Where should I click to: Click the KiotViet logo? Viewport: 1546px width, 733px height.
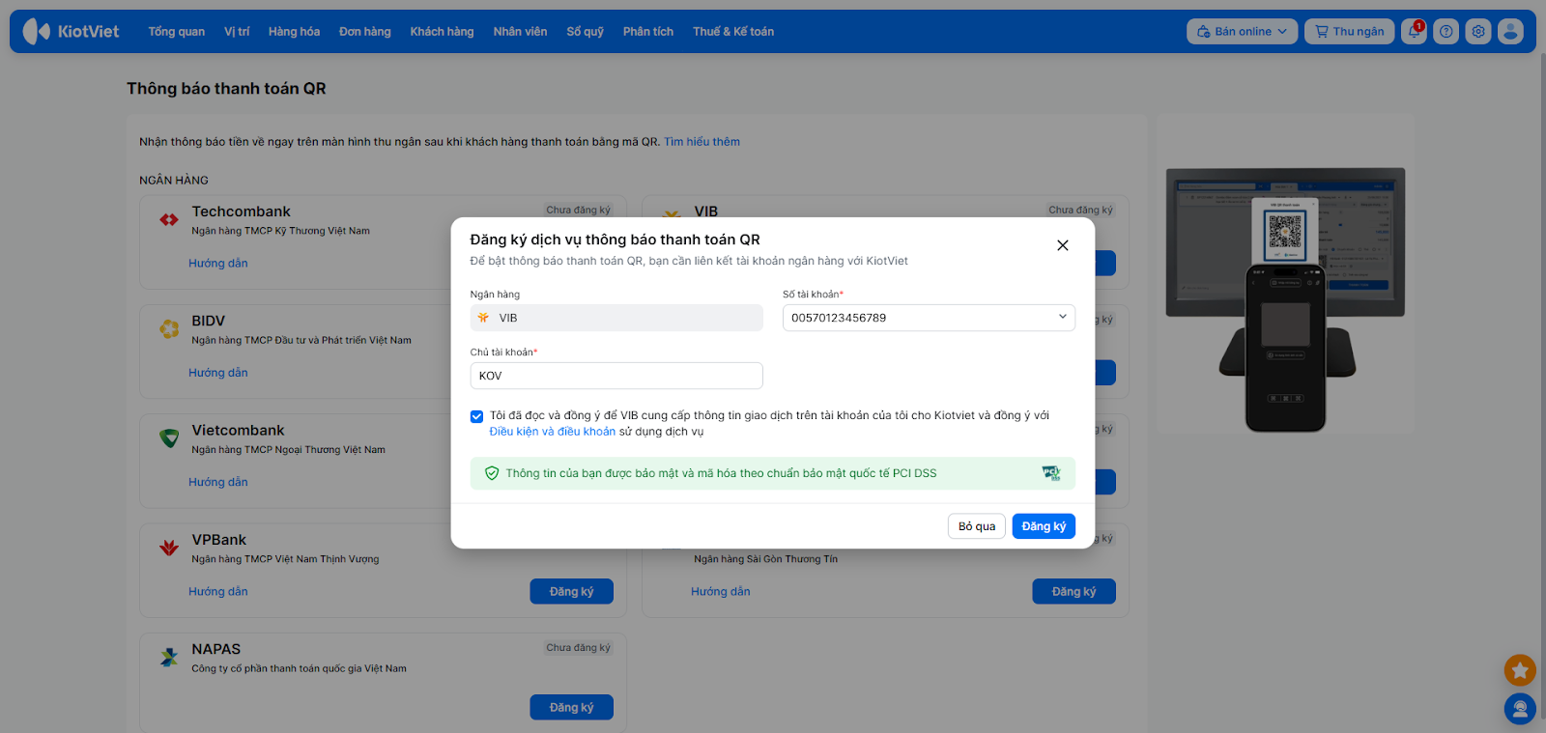coord(72,31)
